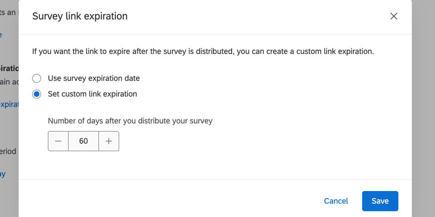Click the cut-off 'ain ac' text at left edge
435x217 pixels.
[x=9, y=82]
